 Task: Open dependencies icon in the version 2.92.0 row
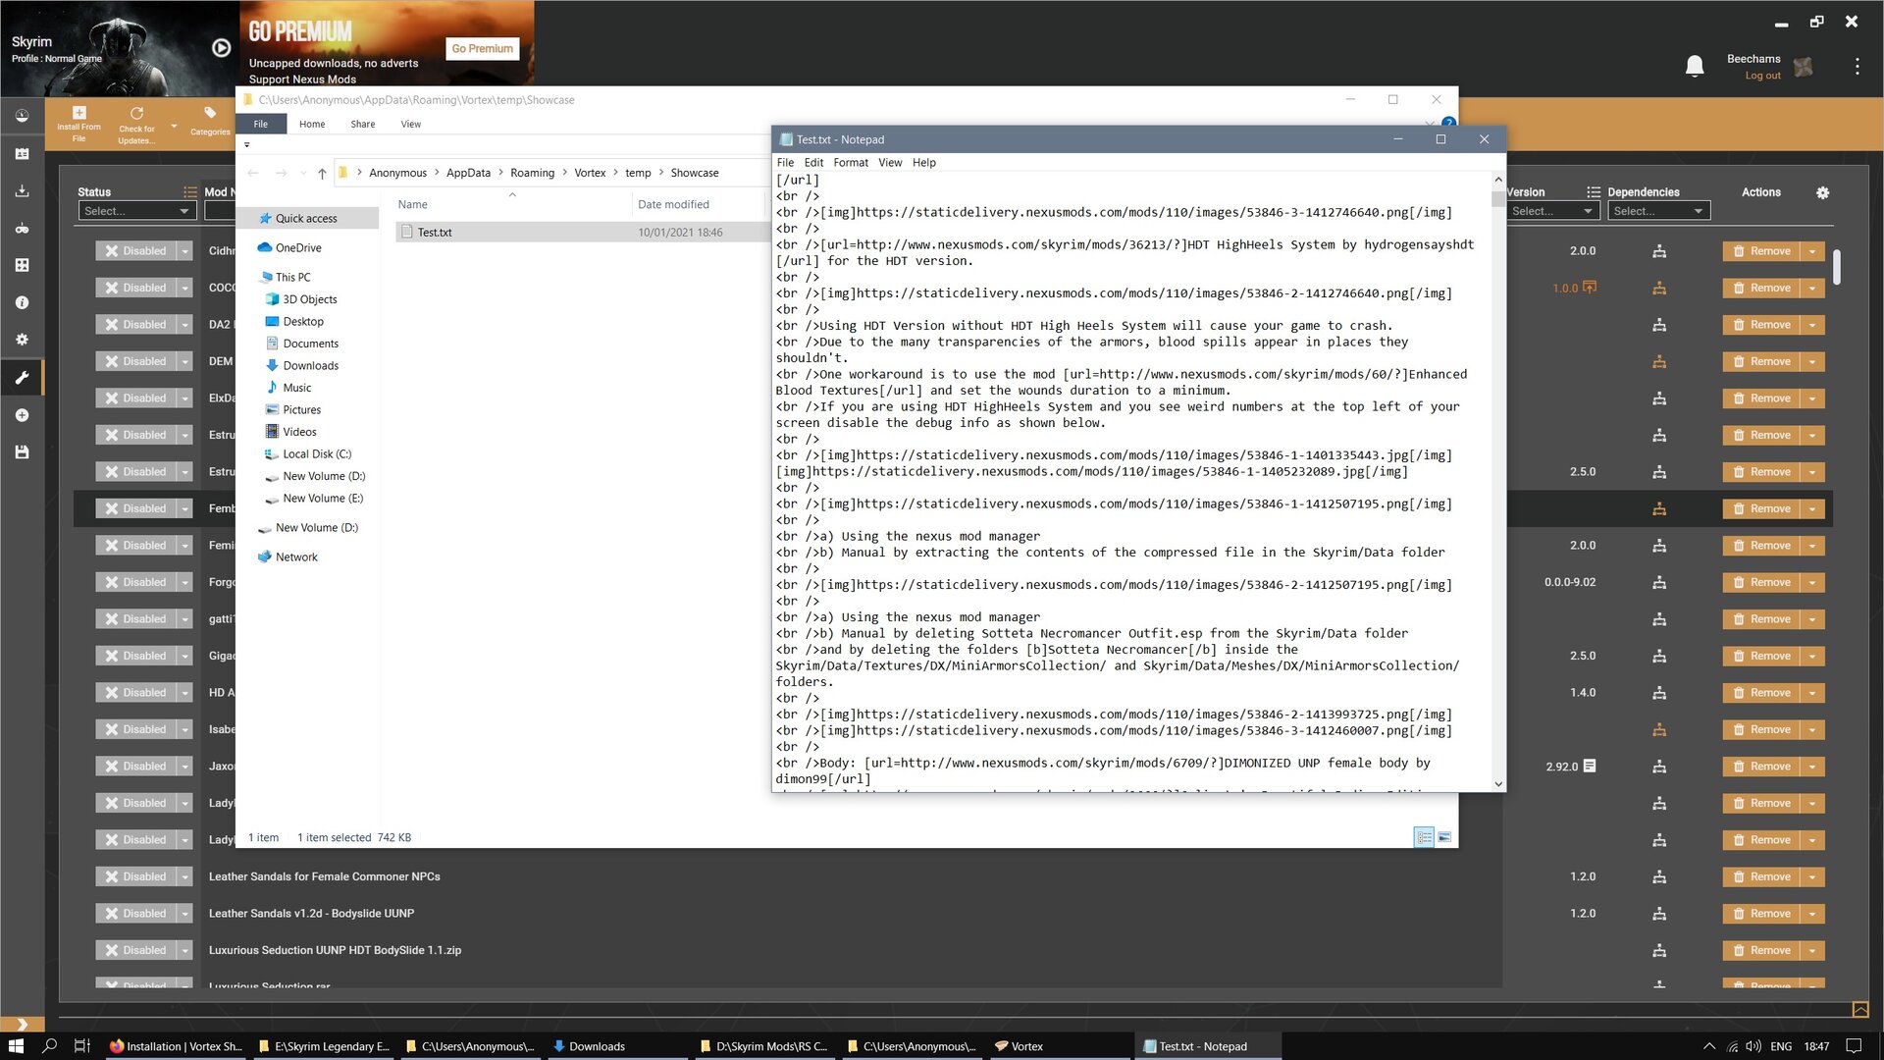1659,767
